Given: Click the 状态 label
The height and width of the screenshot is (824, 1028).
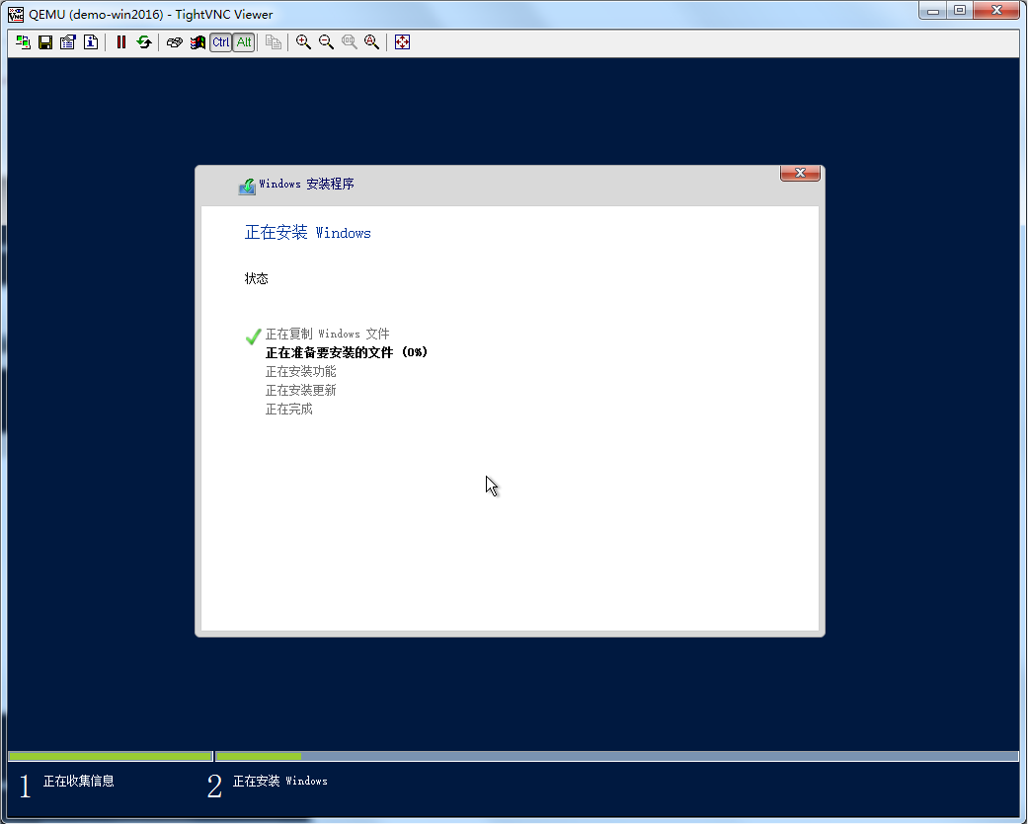Looking at the screenshot, I should (257, 278).
